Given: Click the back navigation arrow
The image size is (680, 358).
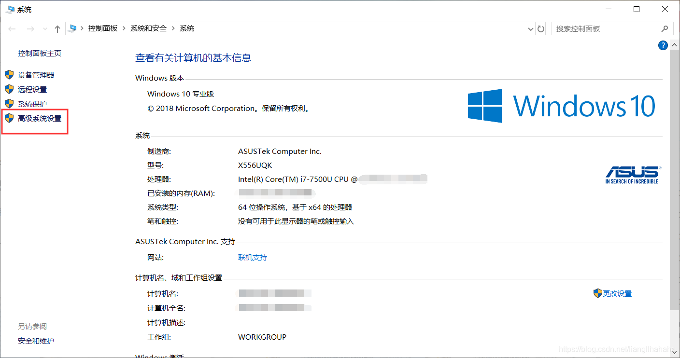Looking at the screenshot, I should point(12,29).
